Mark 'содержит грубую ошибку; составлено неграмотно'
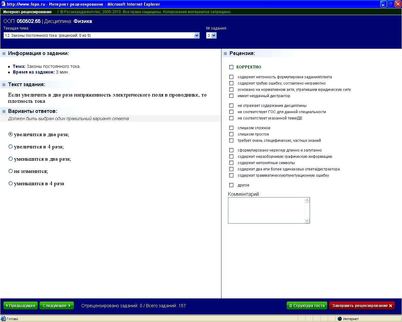The image size is (402, 322). [231, 83]
